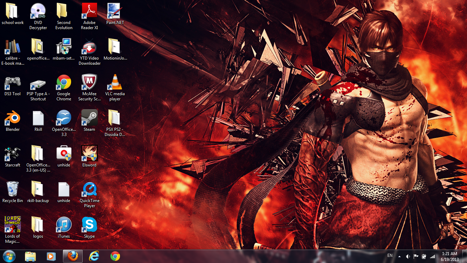Select the Recycle Bin icon
This screenshot has width=467, height=263.
(13, 189)
